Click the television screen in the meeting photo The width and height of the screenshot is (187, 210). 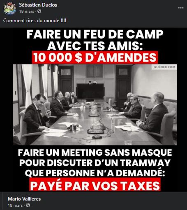[x=90, y=91]
